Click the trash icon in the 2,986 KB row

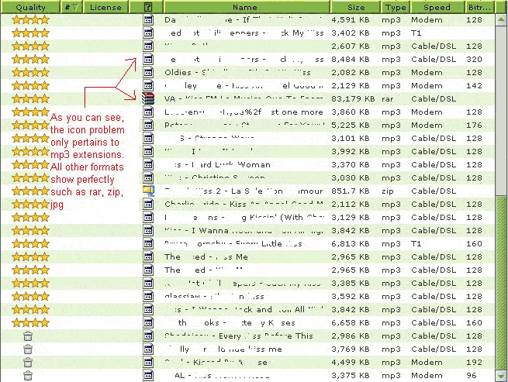pos(28,336)
